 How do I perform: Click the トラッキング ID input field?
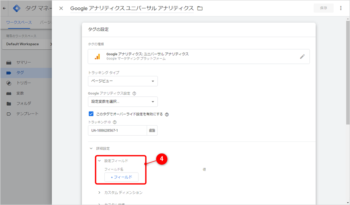[117, 130]
